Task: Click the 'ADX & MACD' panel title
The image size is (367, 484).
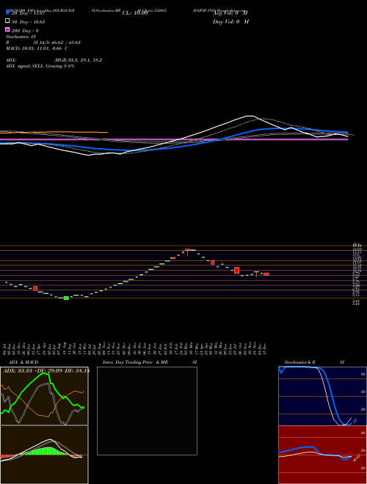Action: tap(23, 362)
